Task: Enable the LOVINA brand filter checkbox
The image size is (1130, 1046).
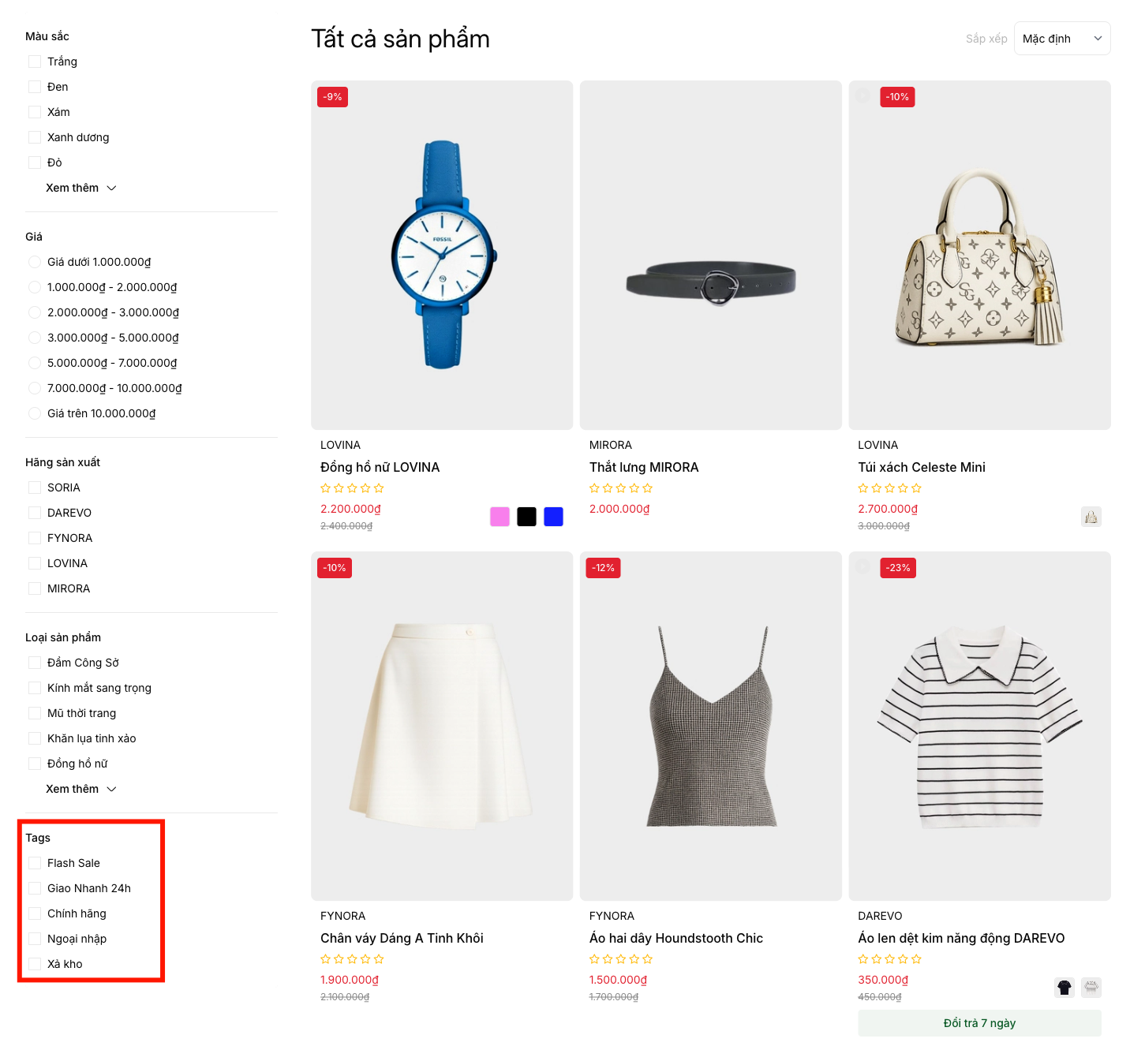Action: [35, 563]
